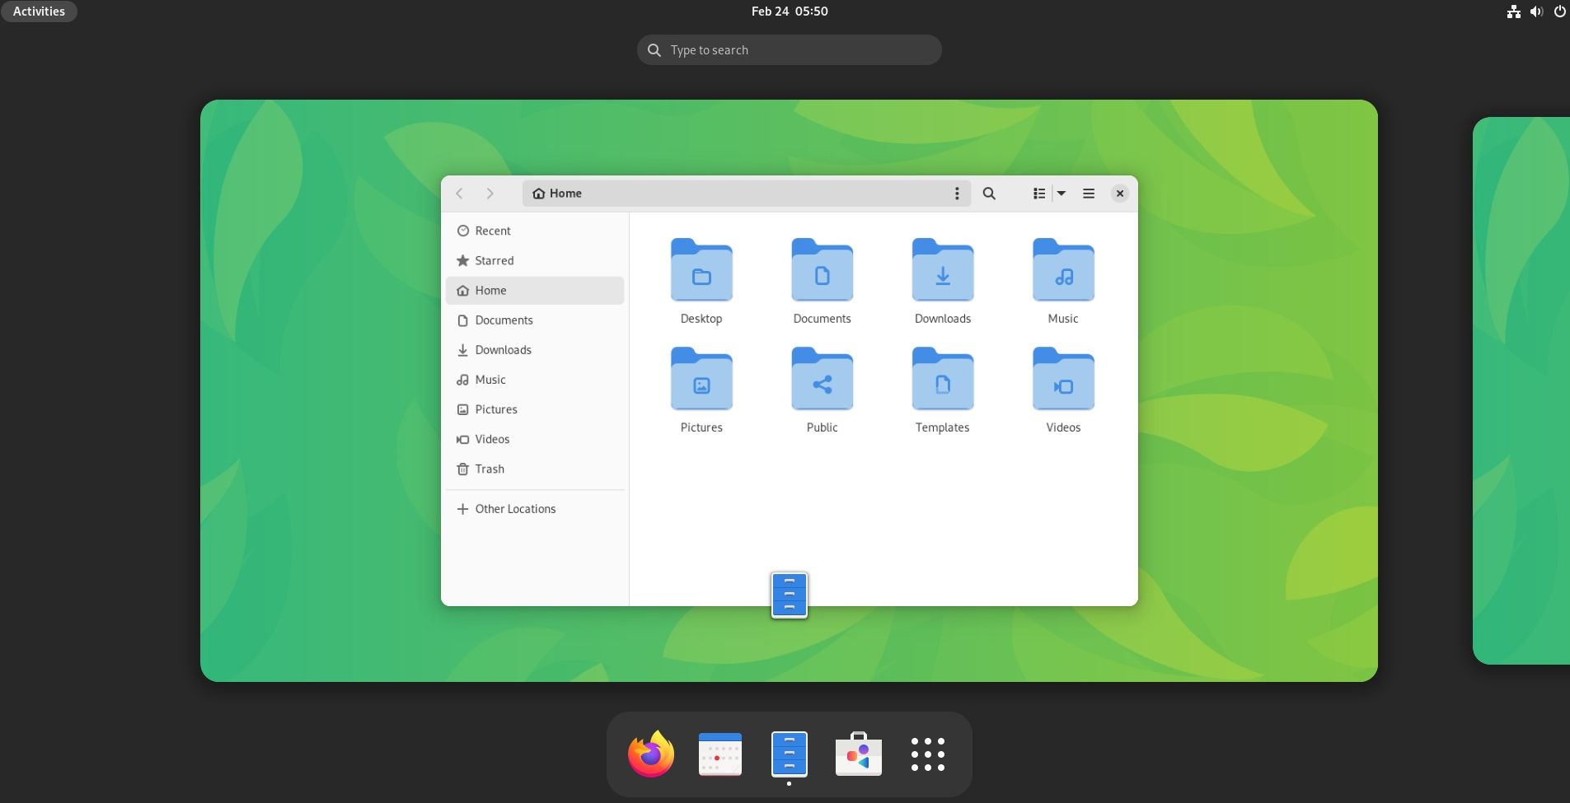Toggle list view in Files toolbar
This screenshot has width=1570, height=803.
click(x=1038, y=194)
